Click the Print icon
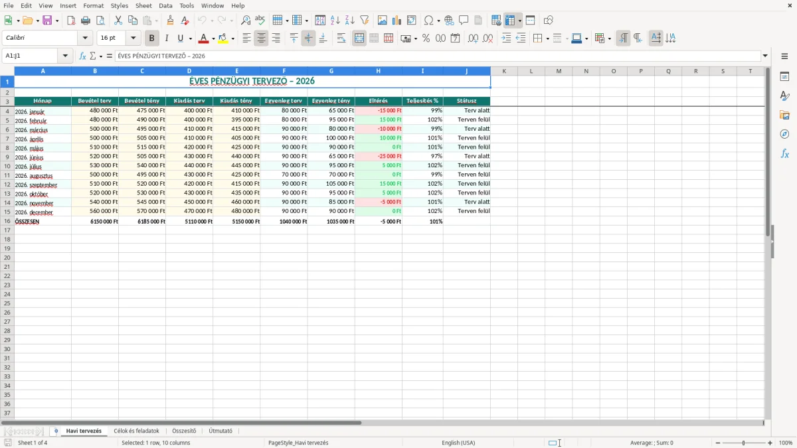The width and height of the screenshot is (797, 448). pos(86,21)
